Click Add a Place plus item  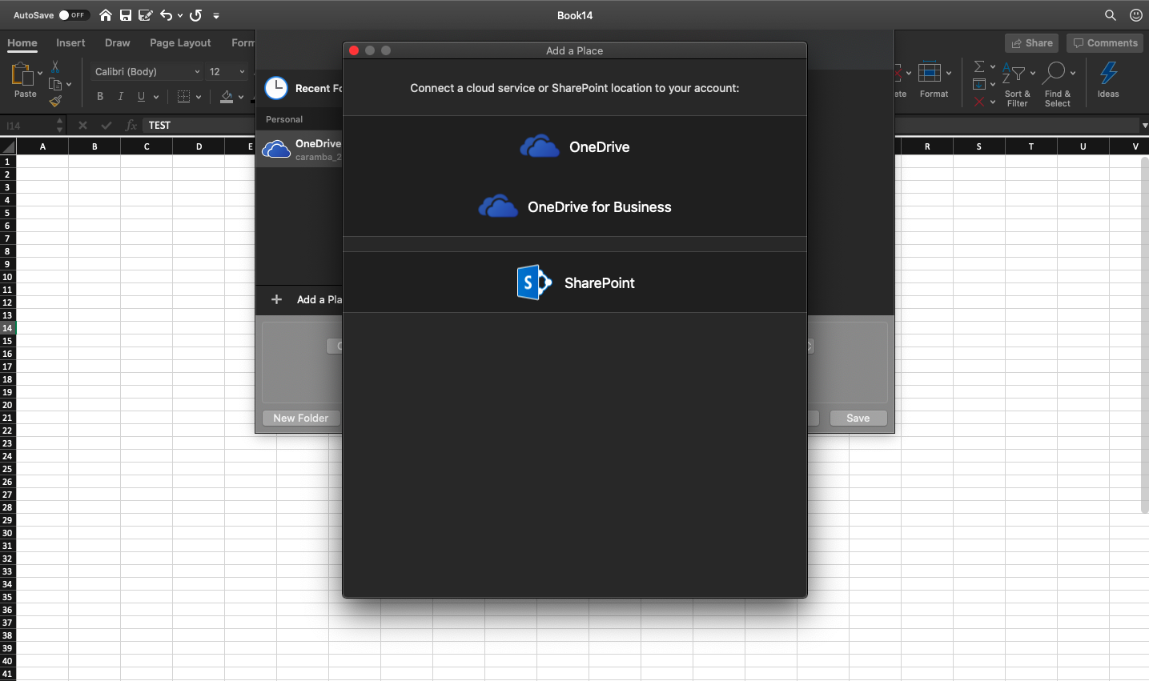click(299, 299)
